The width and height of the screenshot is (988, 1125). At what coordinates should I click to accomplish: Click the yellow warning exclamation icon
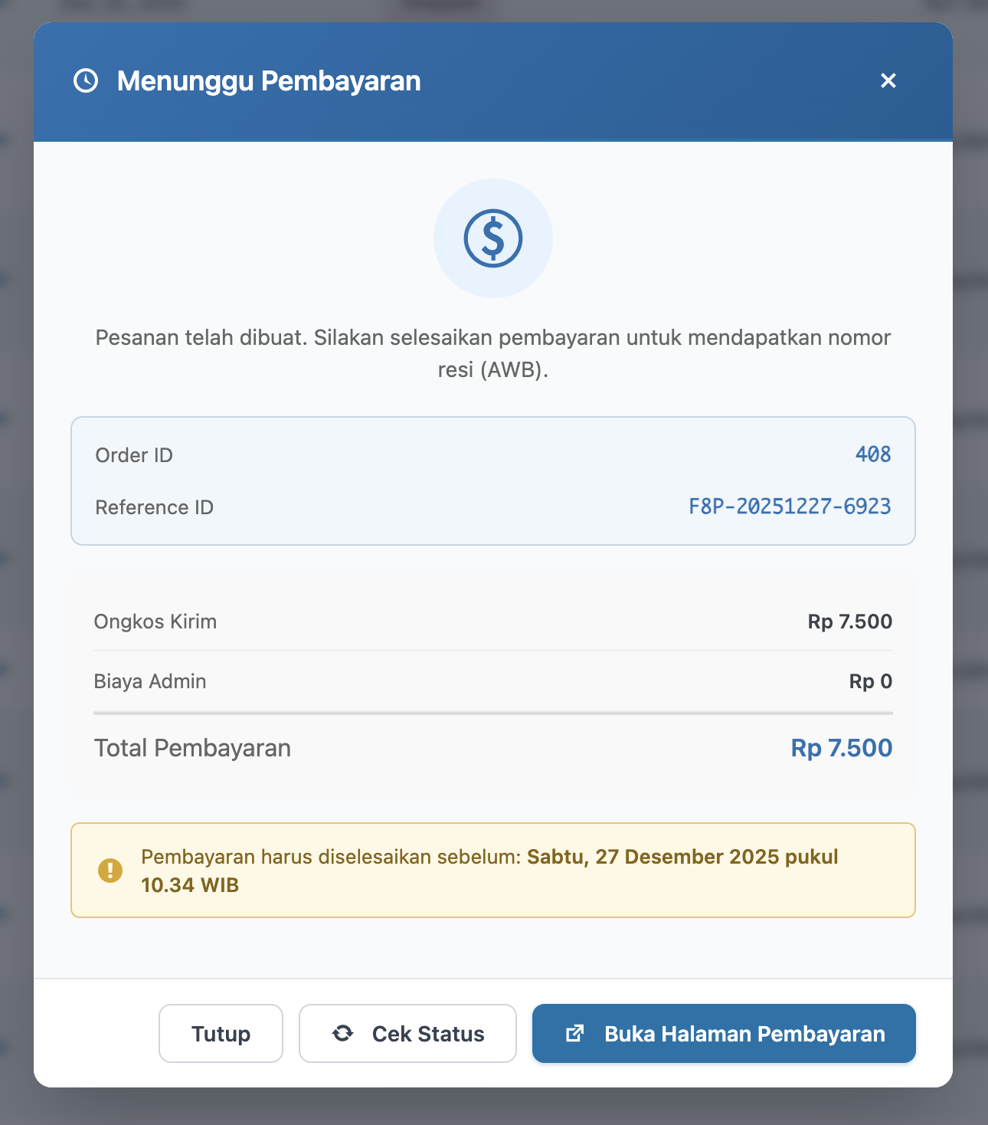pyautogui.click(x=110, y=871)
